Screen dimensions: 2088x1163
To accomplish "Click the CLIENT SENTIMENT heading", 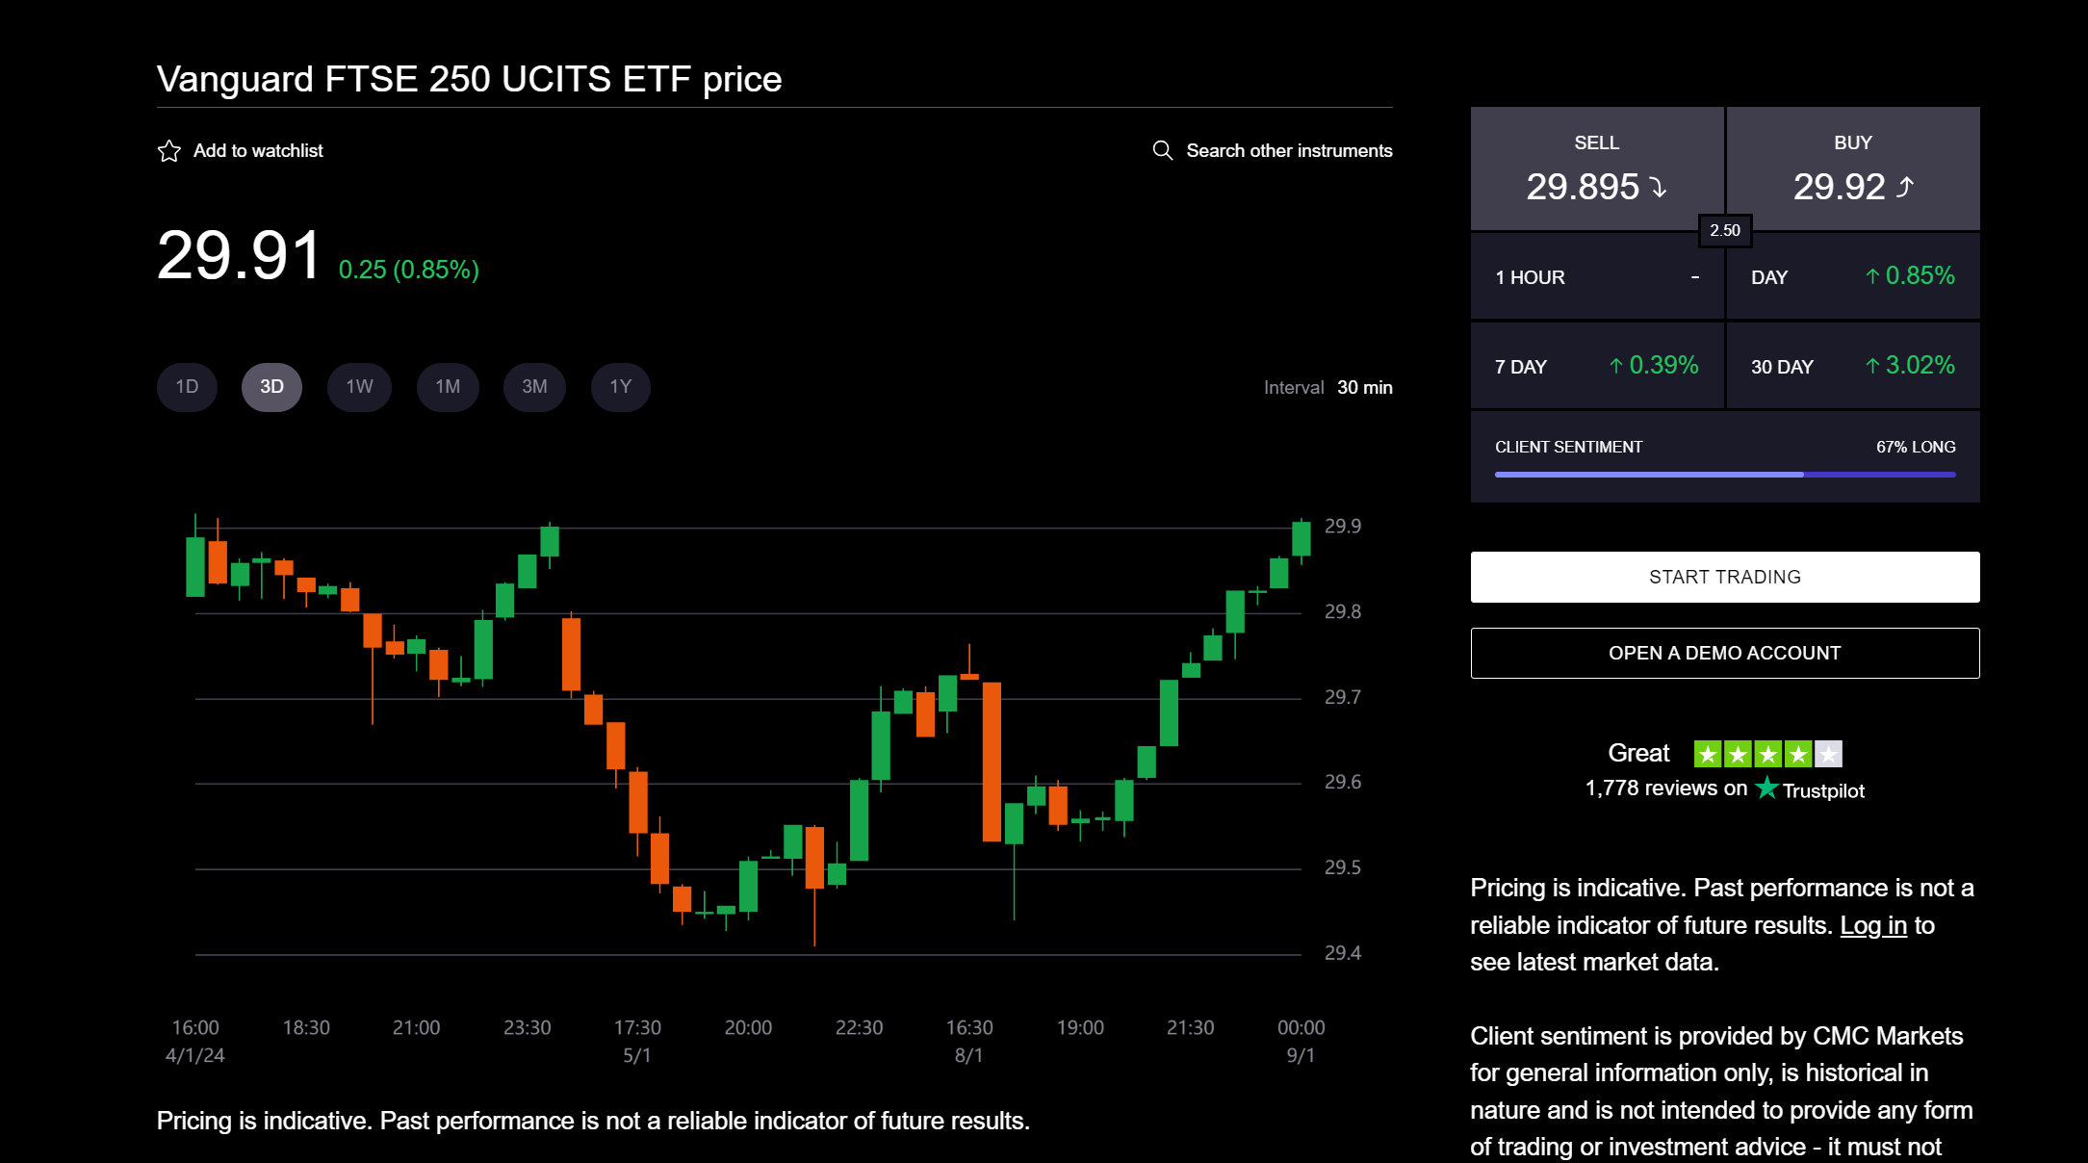I will 1568,447.
